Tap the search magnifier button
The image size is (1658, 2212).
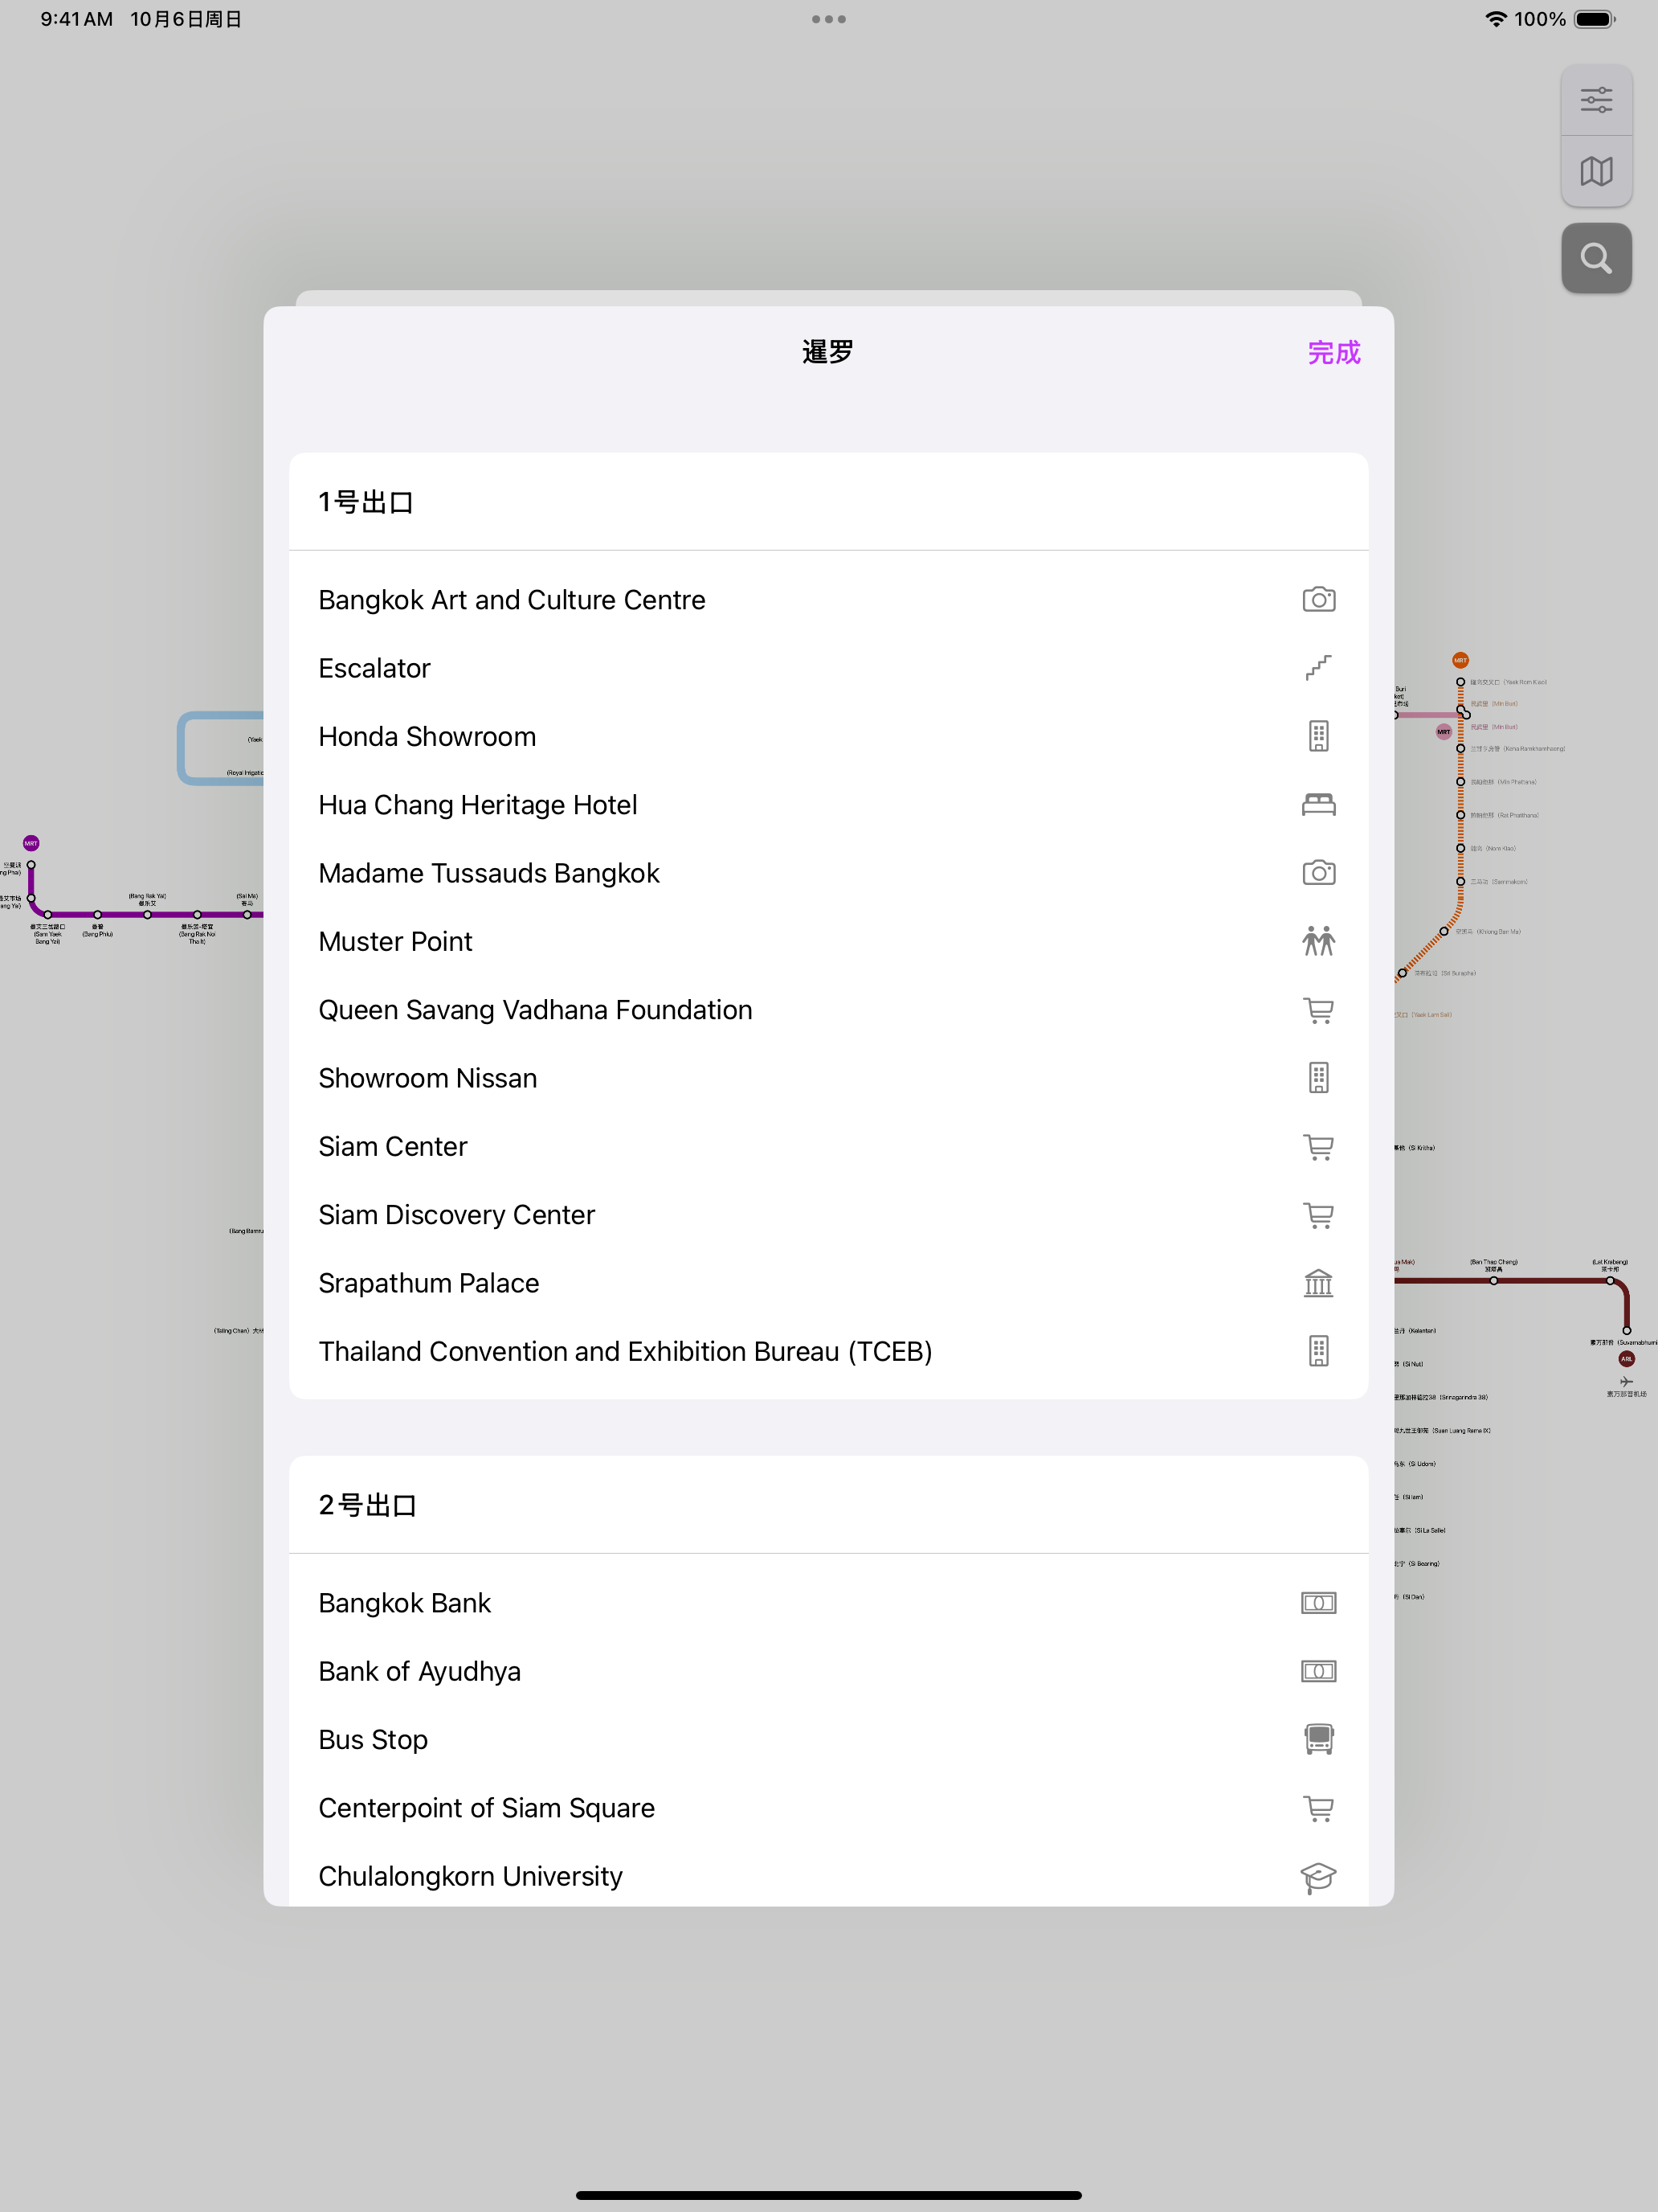(x=1596, y=258)
